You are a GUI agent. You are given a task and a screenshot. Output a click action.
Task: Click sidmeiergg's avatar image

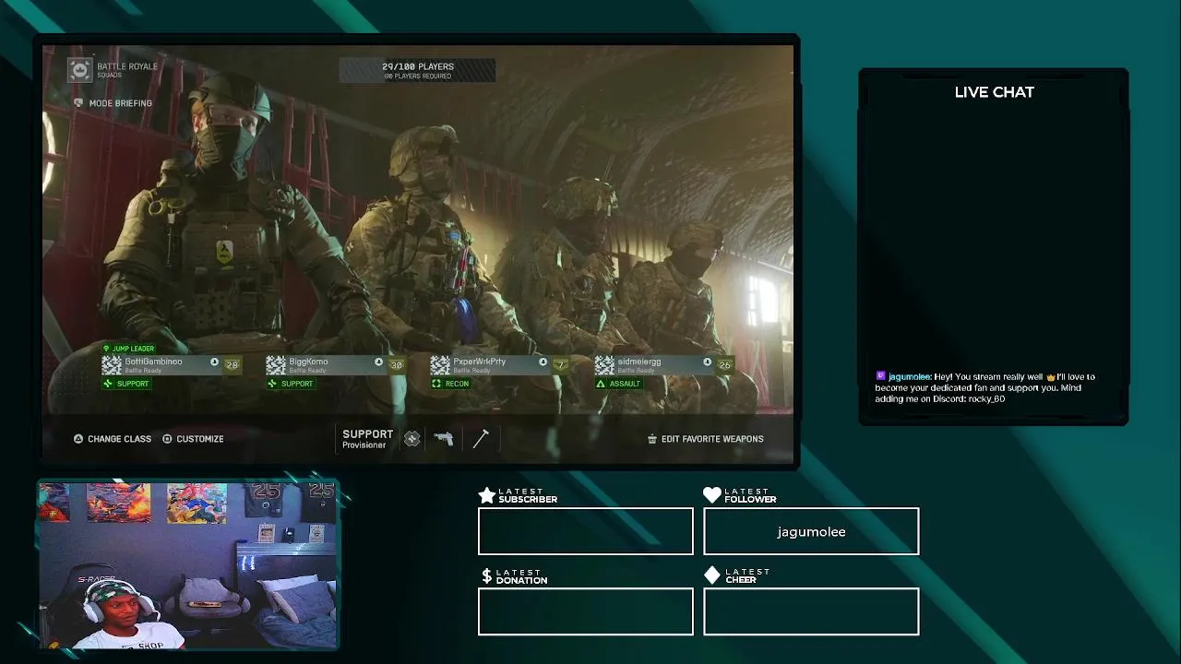tap(604, 365)
